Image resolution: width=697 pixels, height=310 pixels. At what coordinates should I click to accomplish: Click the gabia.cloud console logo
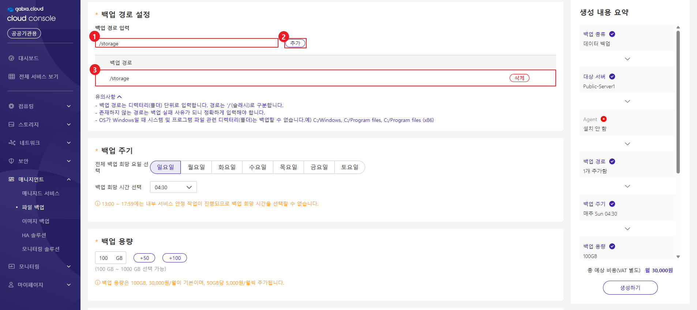31,14
